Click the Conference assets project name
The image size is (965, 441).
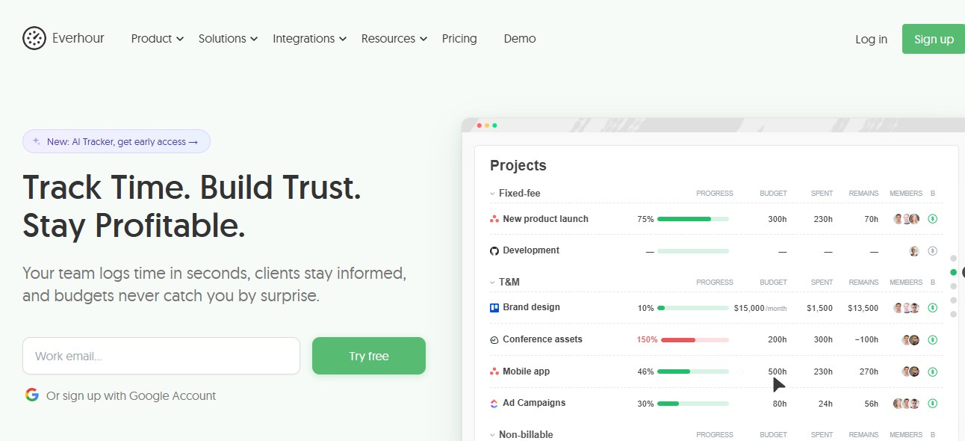(x=542, y=339)
